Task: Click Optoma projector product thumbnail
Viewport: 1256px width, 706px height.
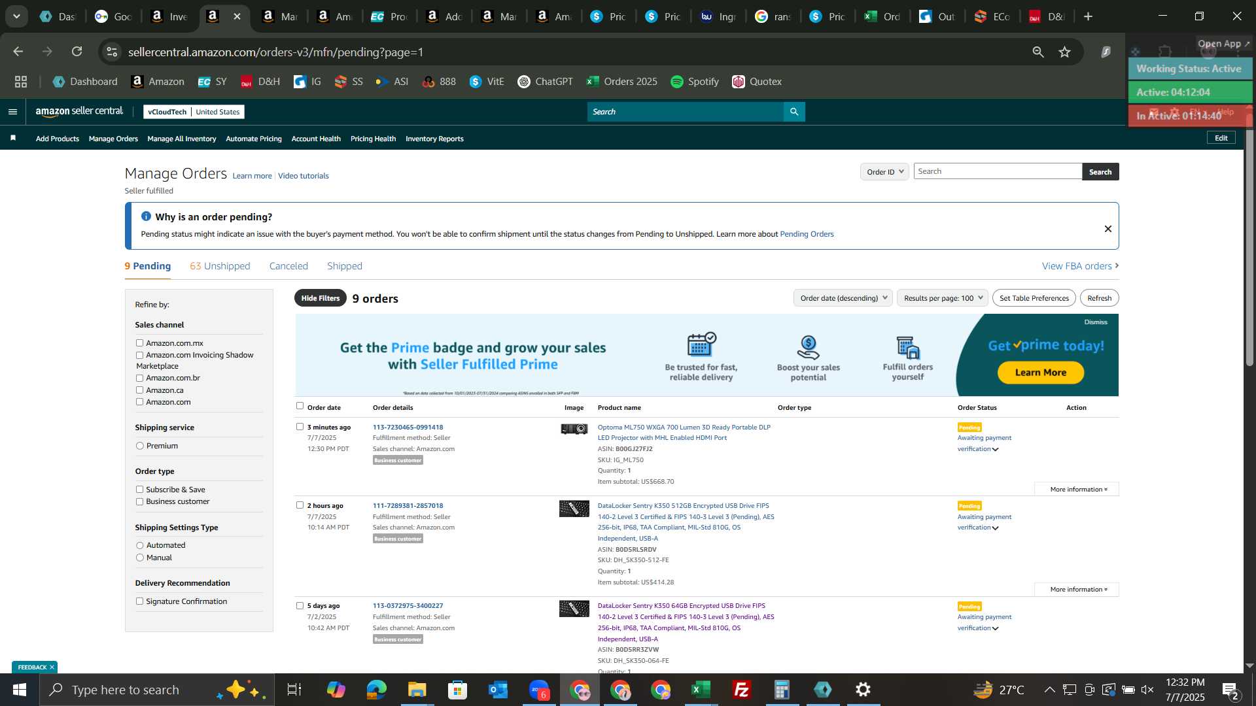Action: tap(574, 429)
